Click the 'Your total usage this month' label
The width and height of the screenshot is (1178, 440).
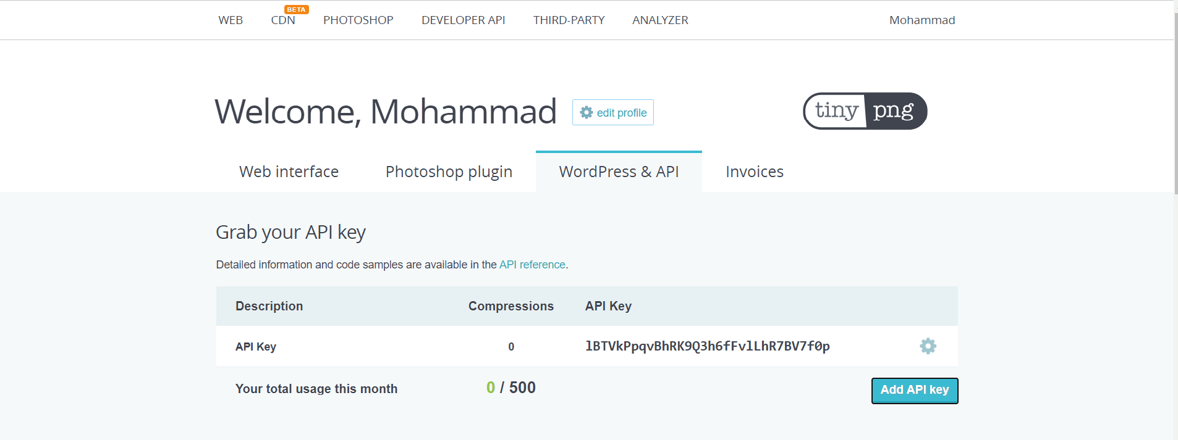click(316, 389)
